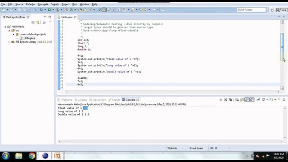Click the Open Console icon
The image size is (288, 162).
click(271, 100)
